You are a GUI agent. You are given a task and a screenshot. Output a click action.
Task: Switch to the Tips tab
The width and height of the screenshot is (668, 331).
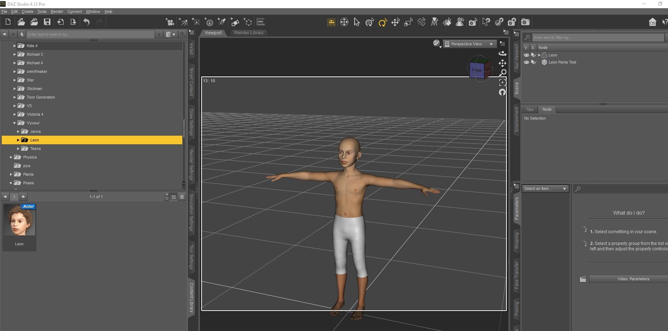pos(529,109)
